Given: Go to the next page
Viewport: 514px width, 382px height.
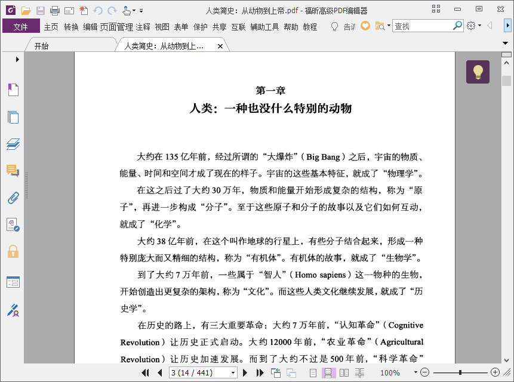Looking at the screenshot, I should (x=245, y=372).
